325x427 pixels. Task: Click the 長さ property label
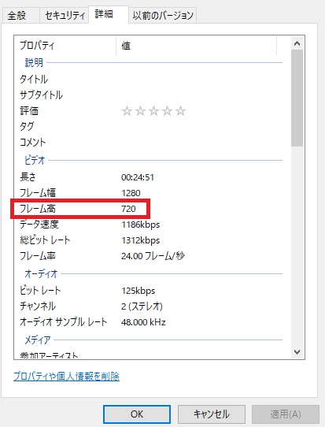tap(28, 177)
